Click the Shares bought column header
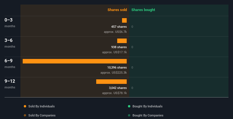Image resolution: width=233 pixels, height=119 pixels. click(143, 10)
